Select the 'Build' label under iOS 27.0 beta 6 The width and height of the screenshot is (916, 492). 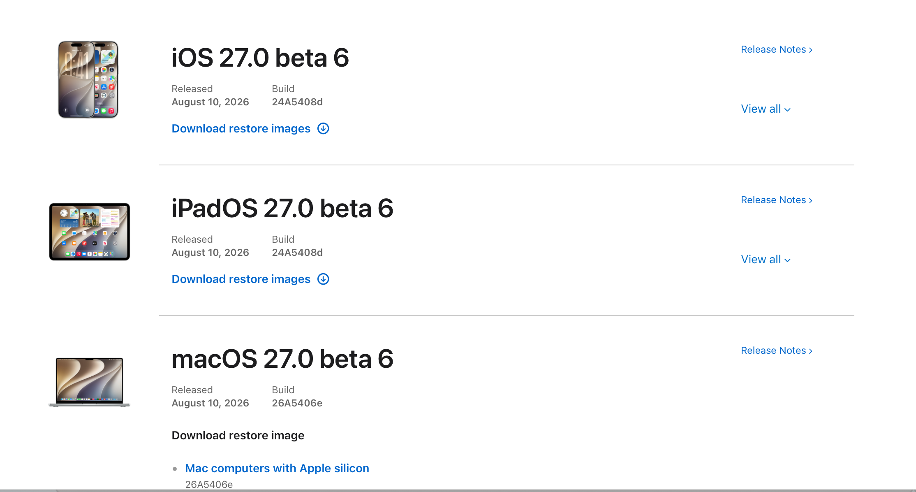tap(283, 89)
